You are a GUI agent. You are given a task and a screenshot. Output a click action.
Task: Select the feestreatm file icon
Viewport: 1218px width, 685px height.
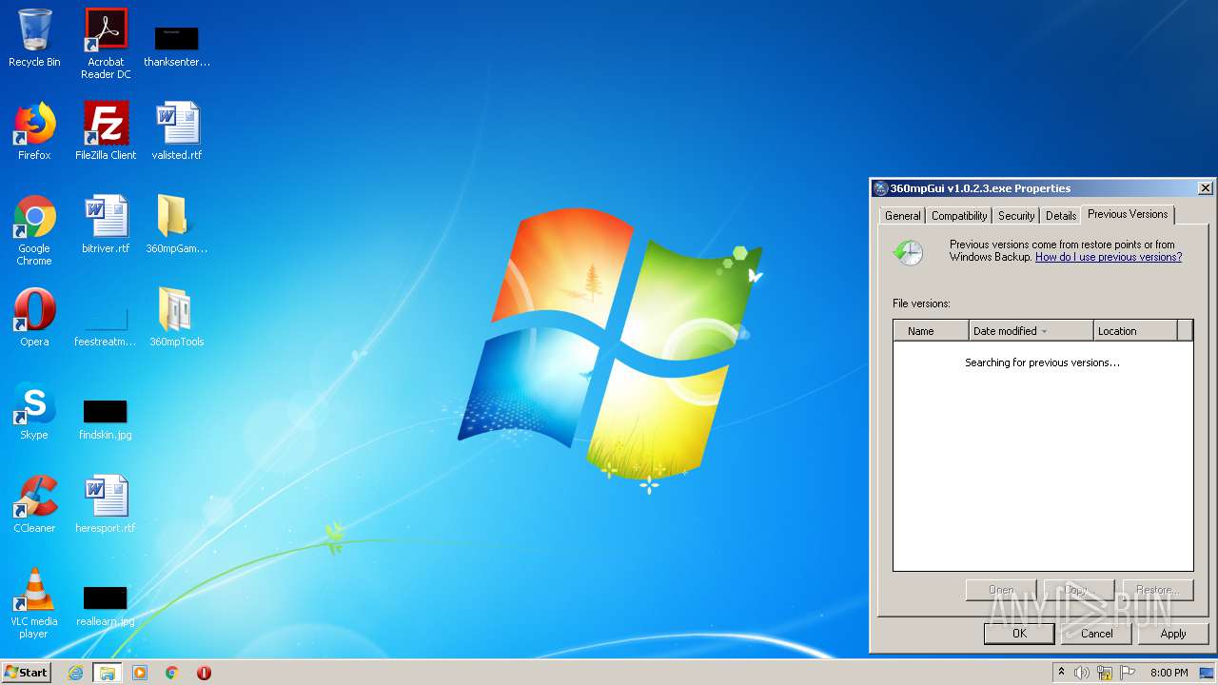pos(106,323)
